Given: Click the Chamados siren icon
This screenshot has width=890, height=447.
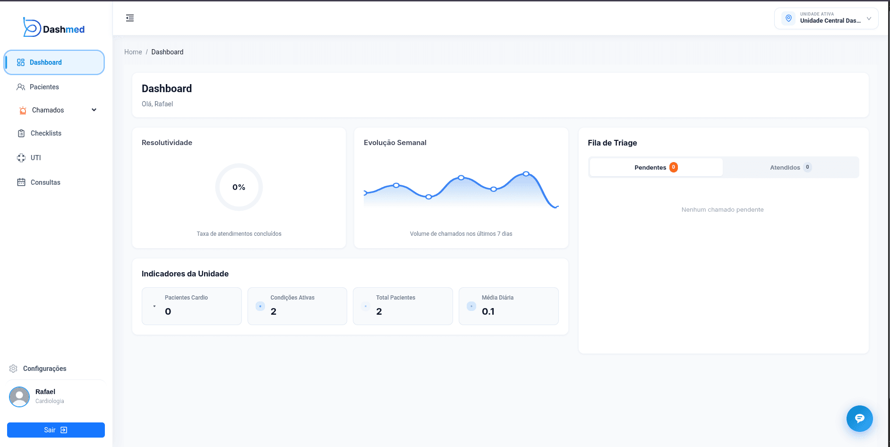Looking at the screenshot, I should [x=23, y=110].
